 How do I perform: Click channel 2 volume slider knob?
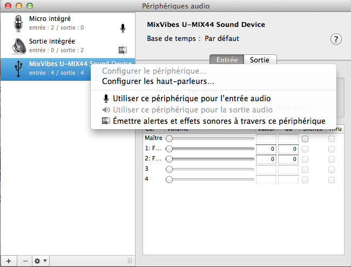169,159
